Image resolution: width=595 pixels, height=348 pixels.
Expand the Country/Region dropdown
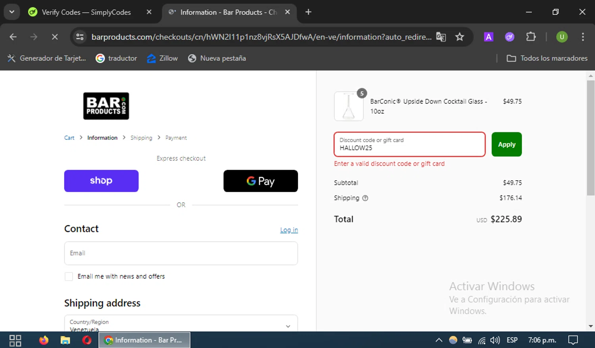(181, 323)
